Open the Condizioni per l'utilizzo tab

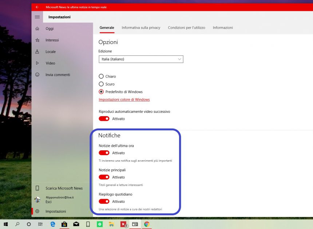point(186,27)
